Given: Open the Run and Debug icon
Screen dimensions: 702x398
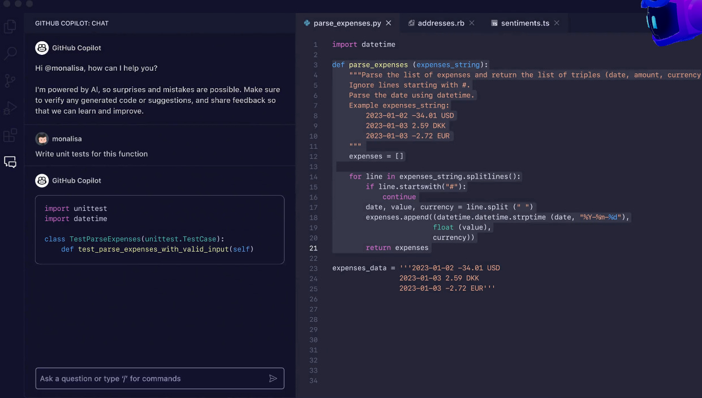Looking at the screenshot, I should coord(10,108).
